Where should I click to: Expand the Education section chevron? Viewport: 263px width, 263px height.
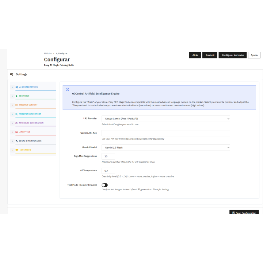point(12,150)
